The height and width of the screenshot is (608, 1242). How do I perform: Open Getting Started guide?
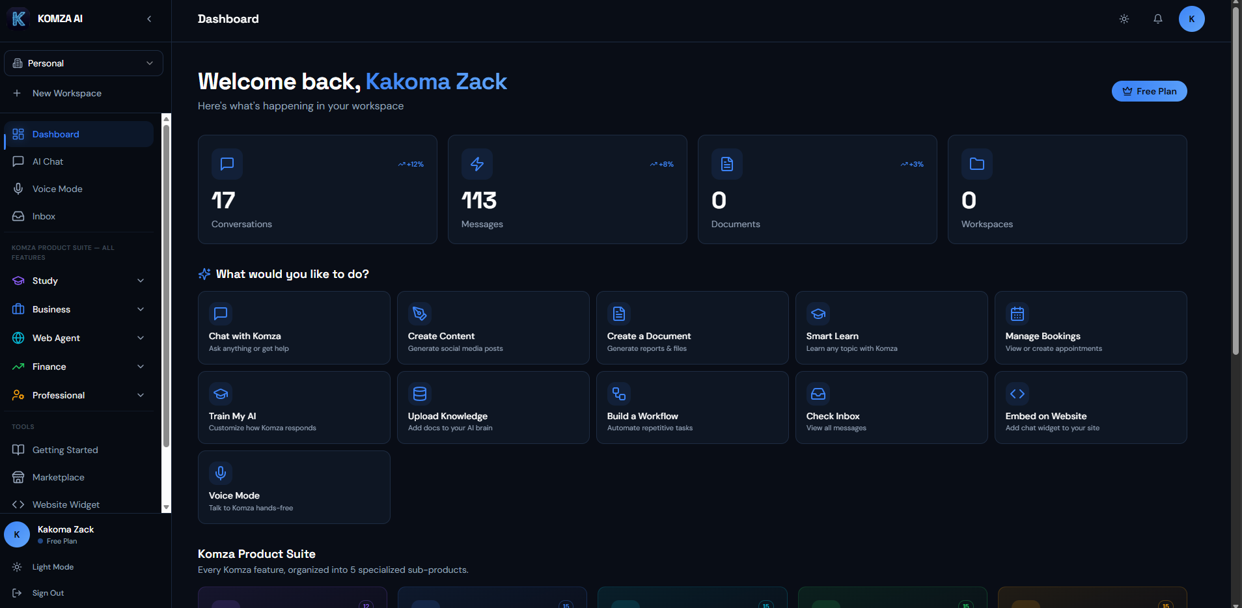[x=79, y=450]
